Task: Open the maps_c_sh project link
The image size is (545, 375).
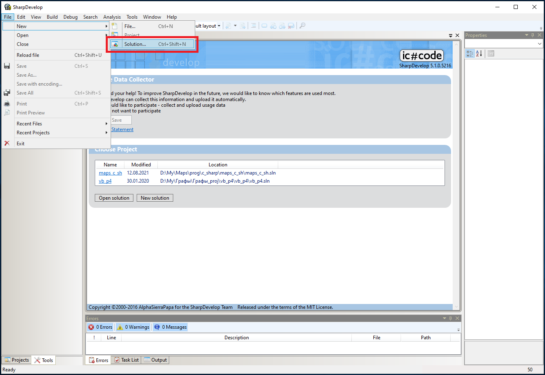Action: coord(110,173)
